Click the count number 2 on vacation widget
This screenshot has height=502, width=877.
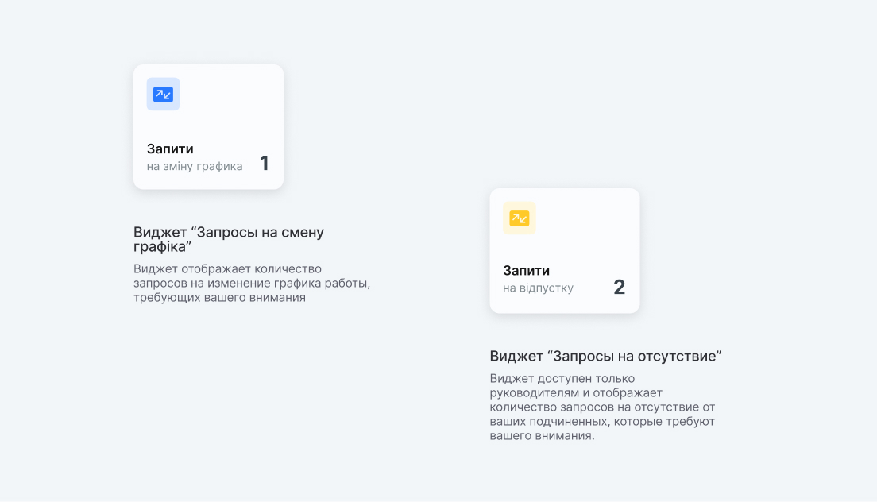tap(619, 288)
